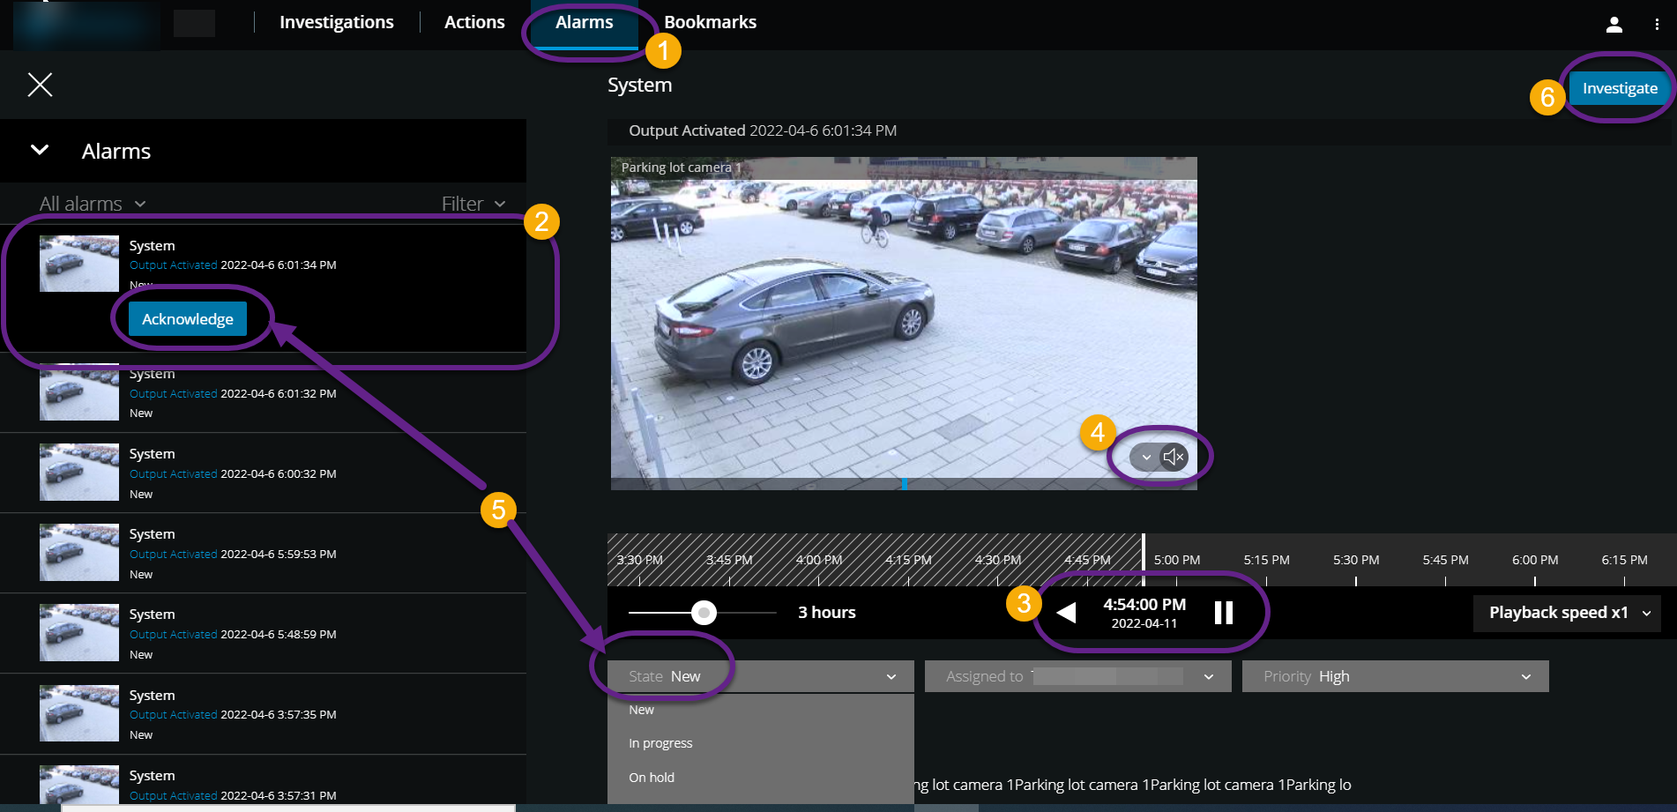Viewport: 1677px width, 812px height.
Task: Select the 6:00:32 PM alarm thumbnail
Action: (79, 472)
